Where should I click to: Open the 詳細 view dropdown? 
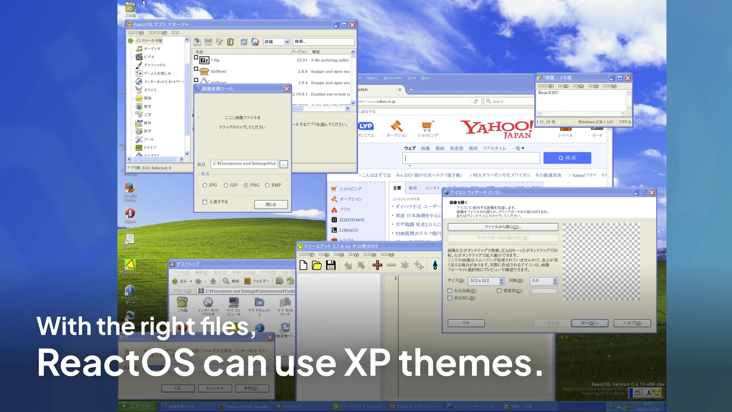287,42
